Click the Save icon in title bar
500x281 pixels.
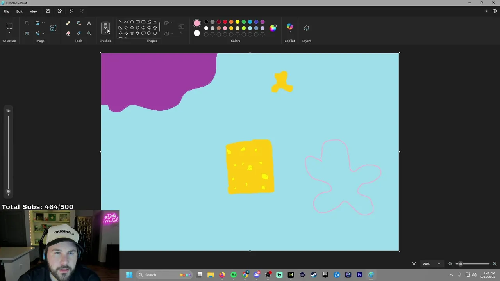48,11
